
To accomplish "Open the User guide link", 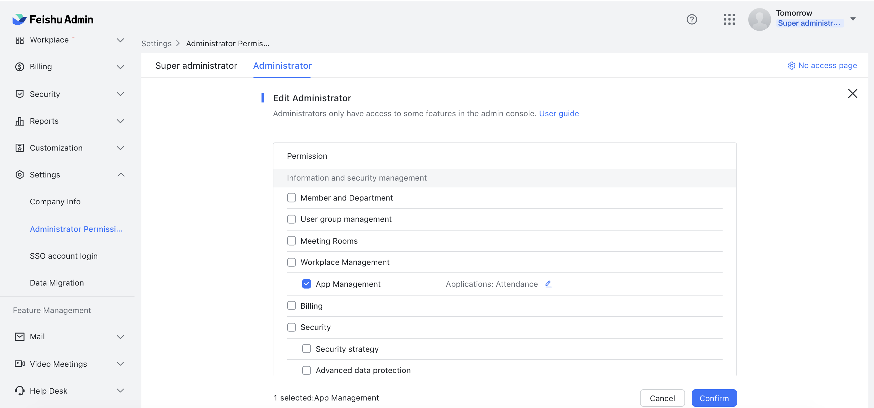I will pos(559,113).
